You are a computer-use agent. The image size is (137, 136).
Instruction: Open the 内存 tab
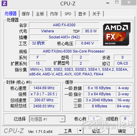54,14
